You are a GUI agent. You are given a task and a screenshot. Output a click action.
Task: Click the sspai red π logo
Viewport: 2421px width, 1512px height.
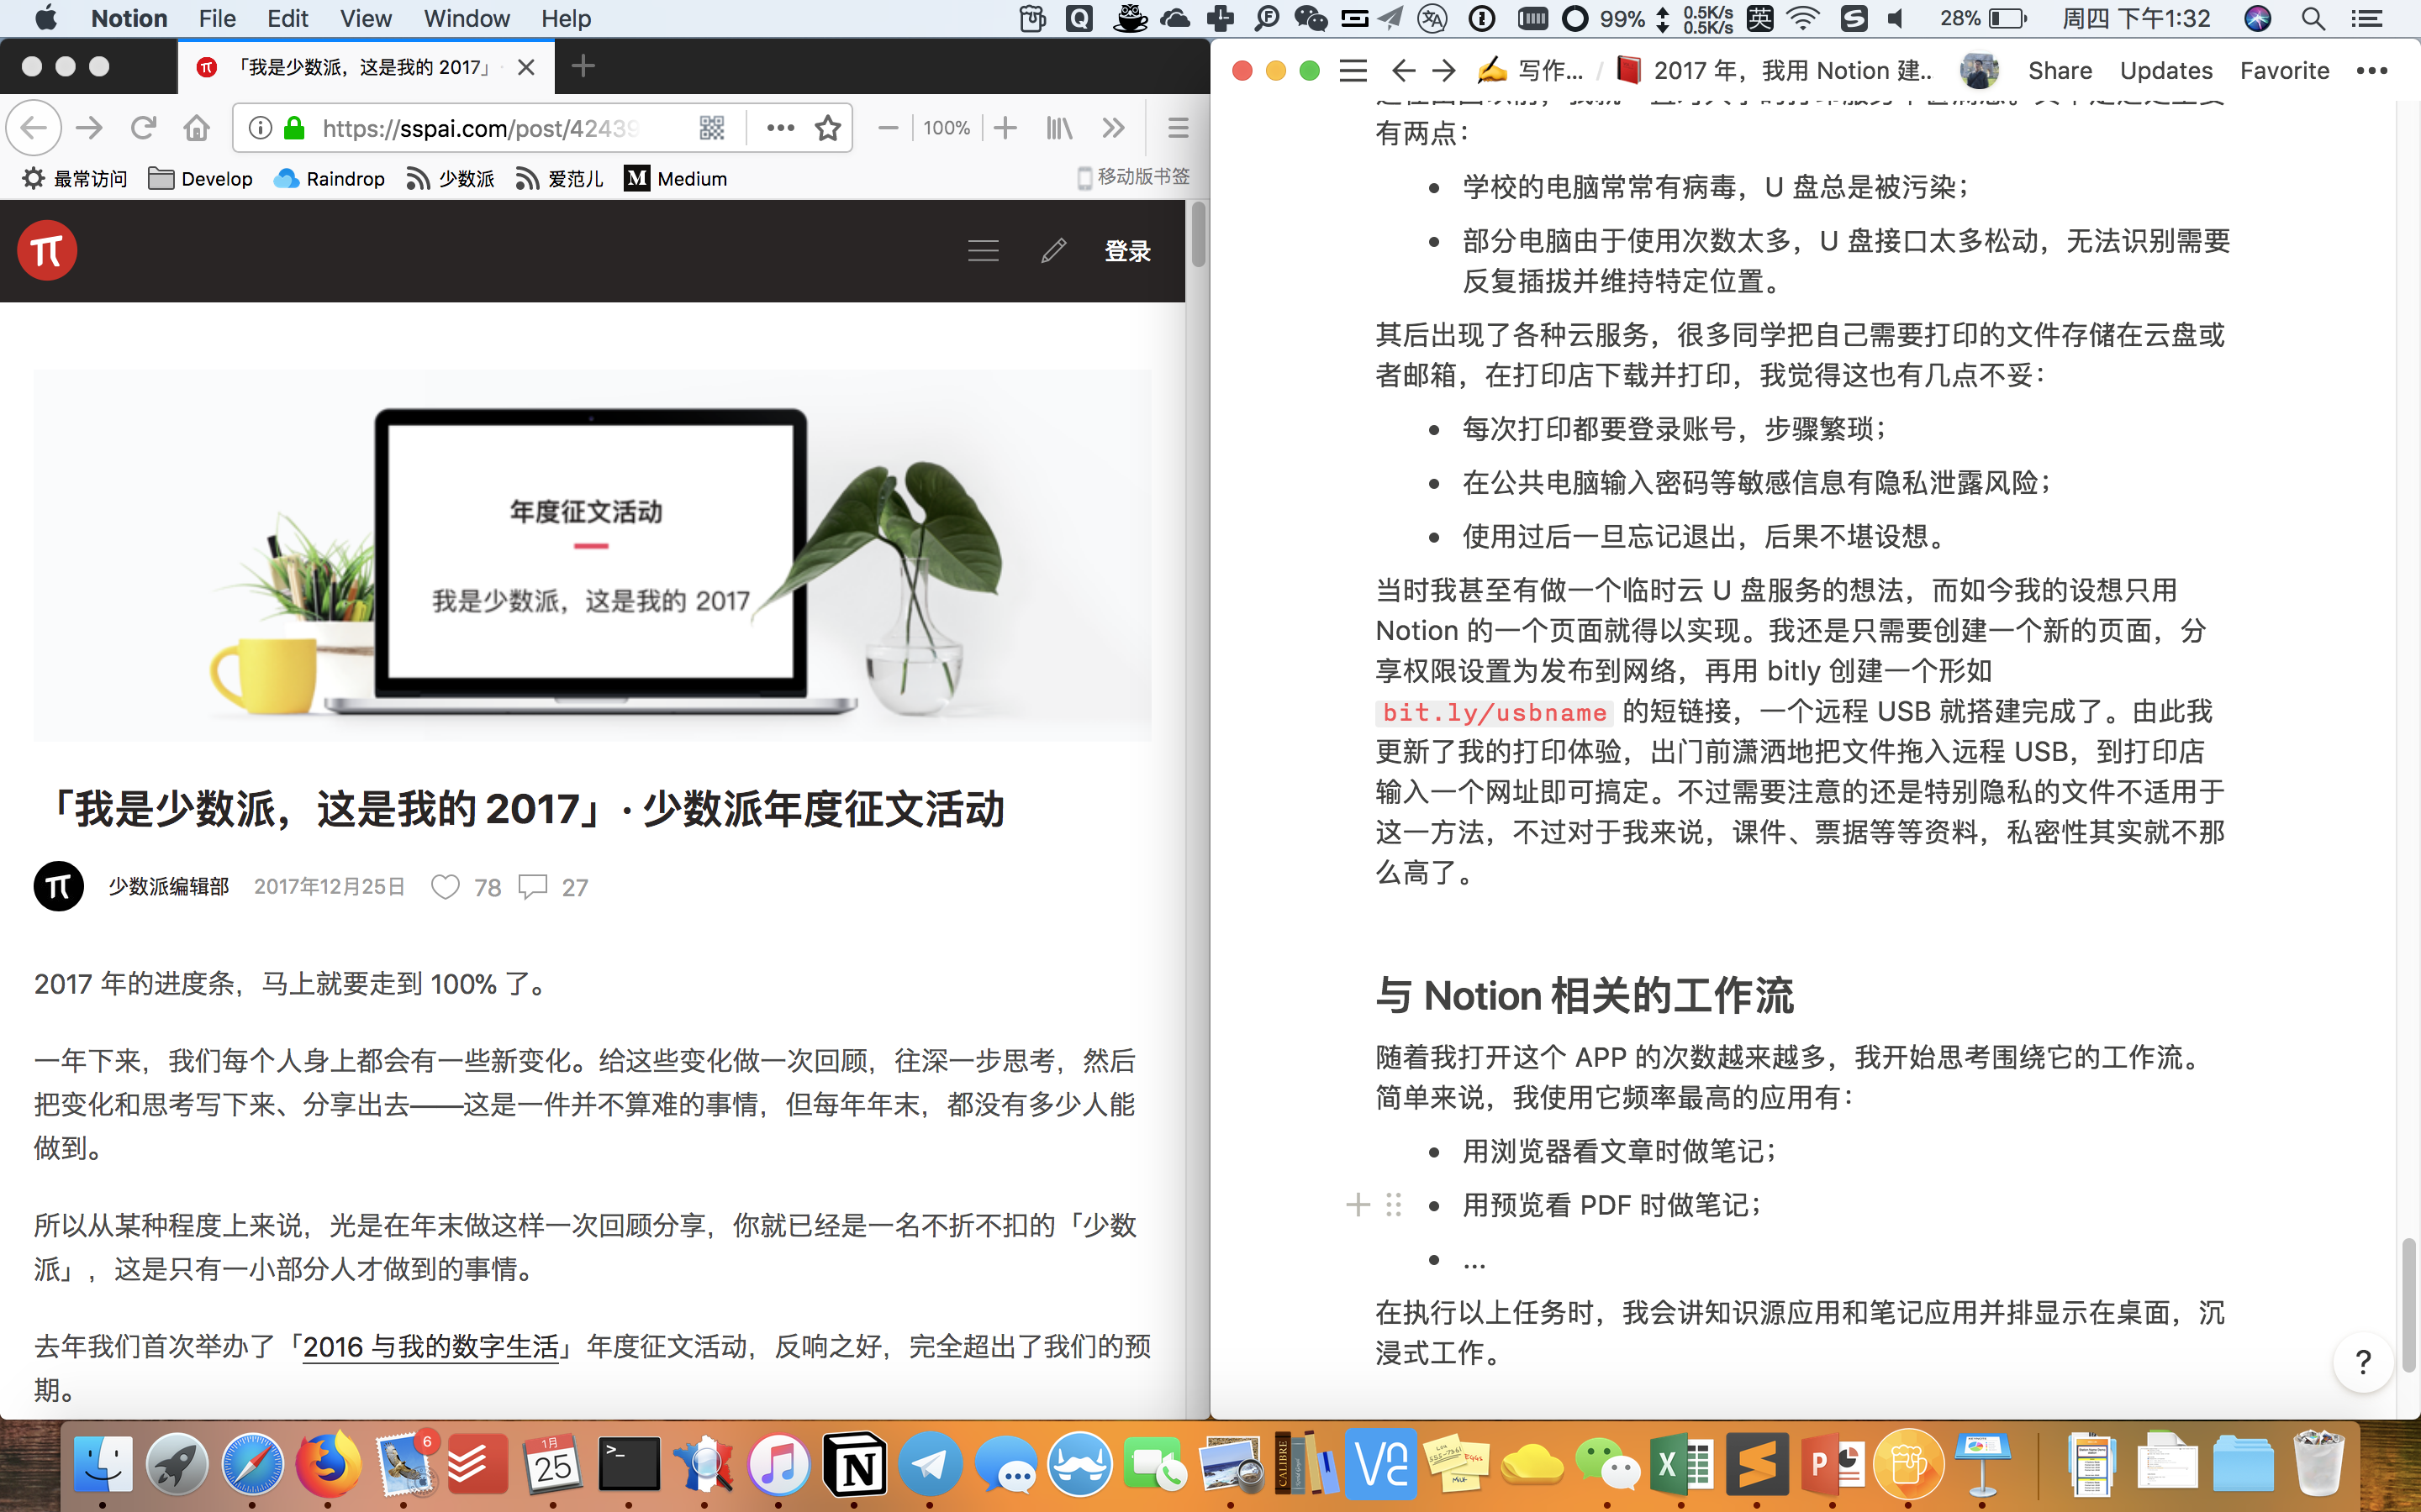click(47, 251)
